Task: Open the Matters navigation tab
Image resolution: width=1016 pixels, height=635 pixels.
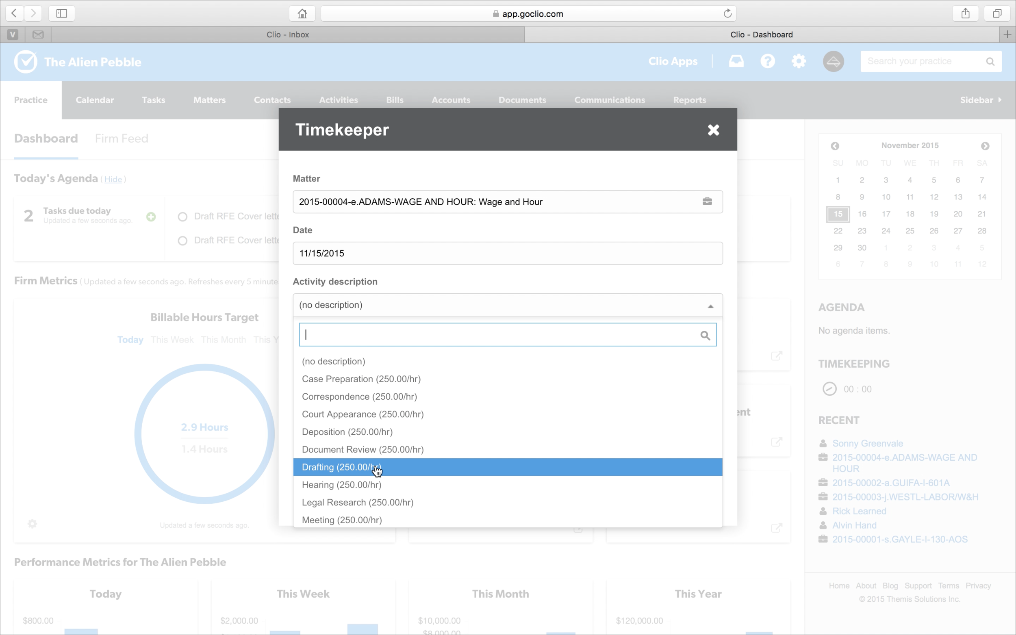Action: [209, 100]
